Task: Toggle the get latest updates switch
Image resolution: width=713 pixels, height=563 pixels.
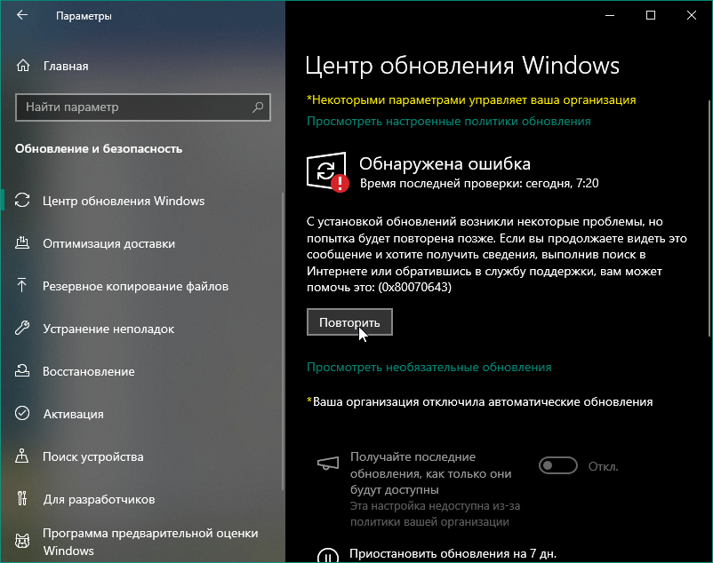Action: coord(557,466)
